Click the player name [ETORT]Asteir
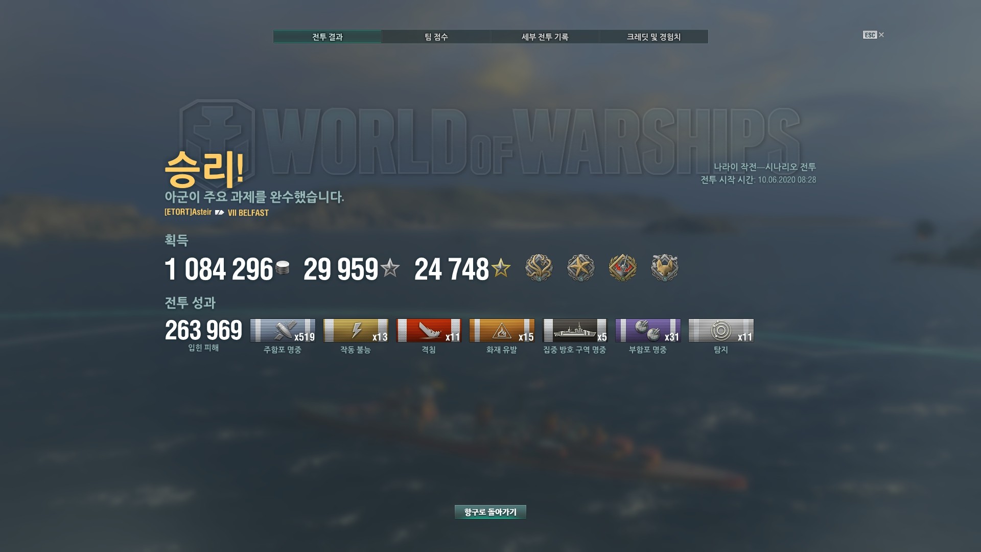This screenshot has width=981, height=552. click(188, 212)
